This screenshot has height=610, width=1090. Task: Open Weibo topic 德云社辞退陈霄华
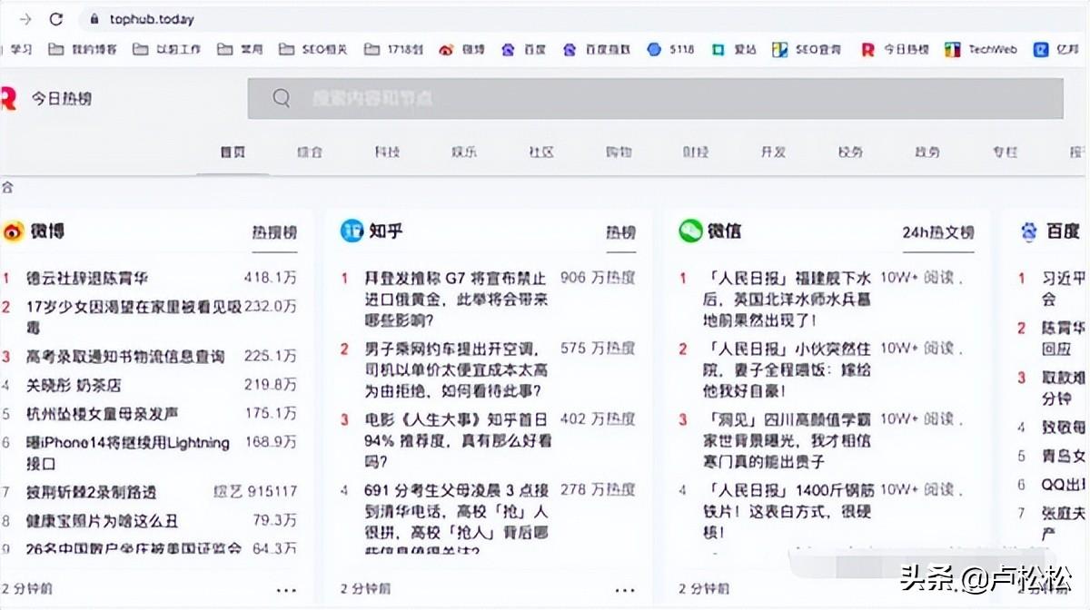pyautogui.click(x=87, y=278)
